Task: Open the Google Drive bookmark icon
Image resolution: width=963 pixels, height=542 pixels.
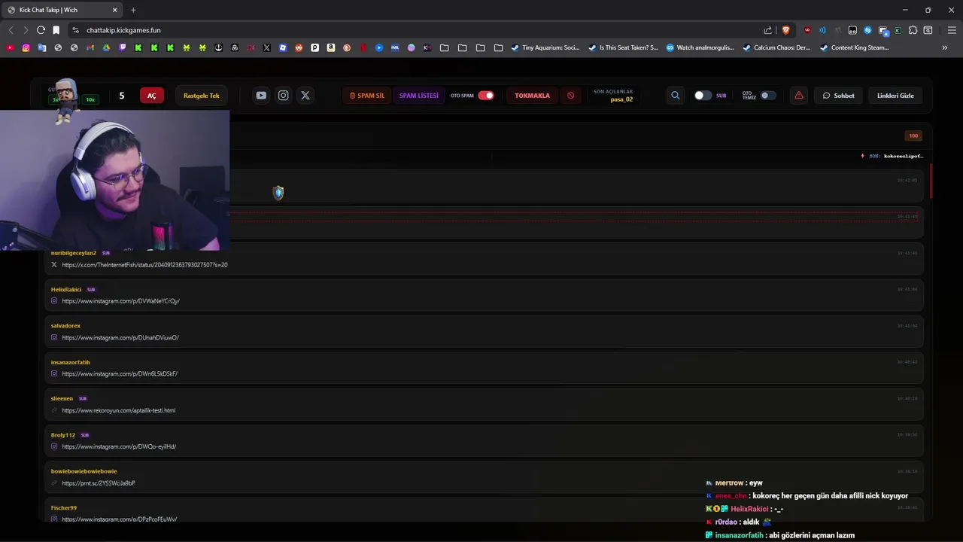Action: tap(106, 47)
